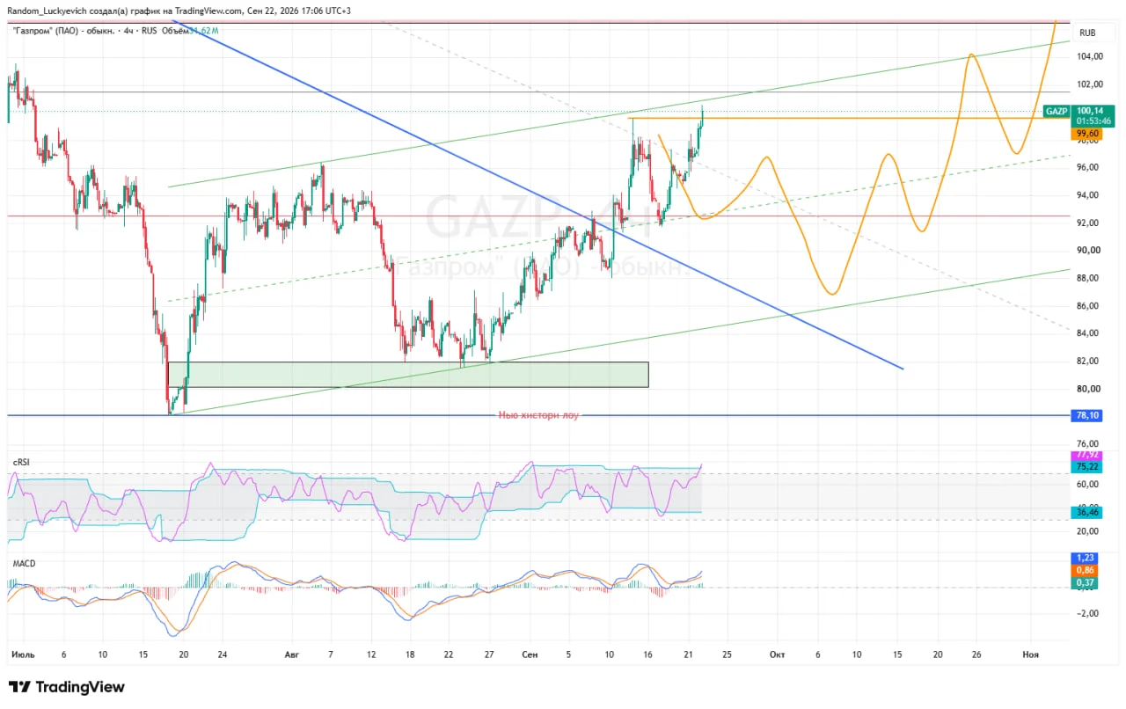The width and height of the screenshot is (1126, 709).
Task: Open the RUB currency selector on price axis
Action: coord(1087,33)
